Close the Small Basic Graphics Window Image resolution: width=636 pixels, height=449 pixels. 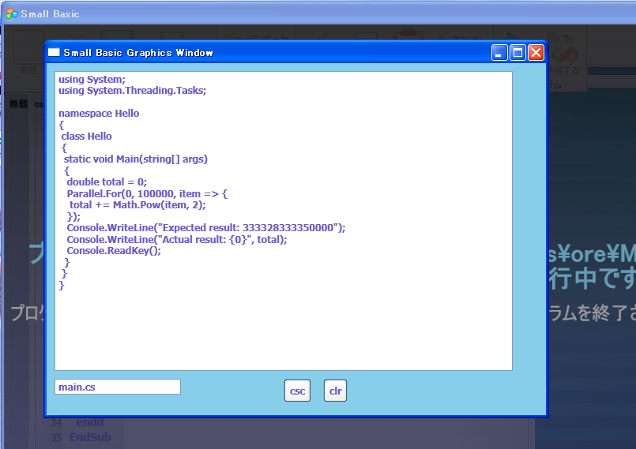tap(536, 53)
